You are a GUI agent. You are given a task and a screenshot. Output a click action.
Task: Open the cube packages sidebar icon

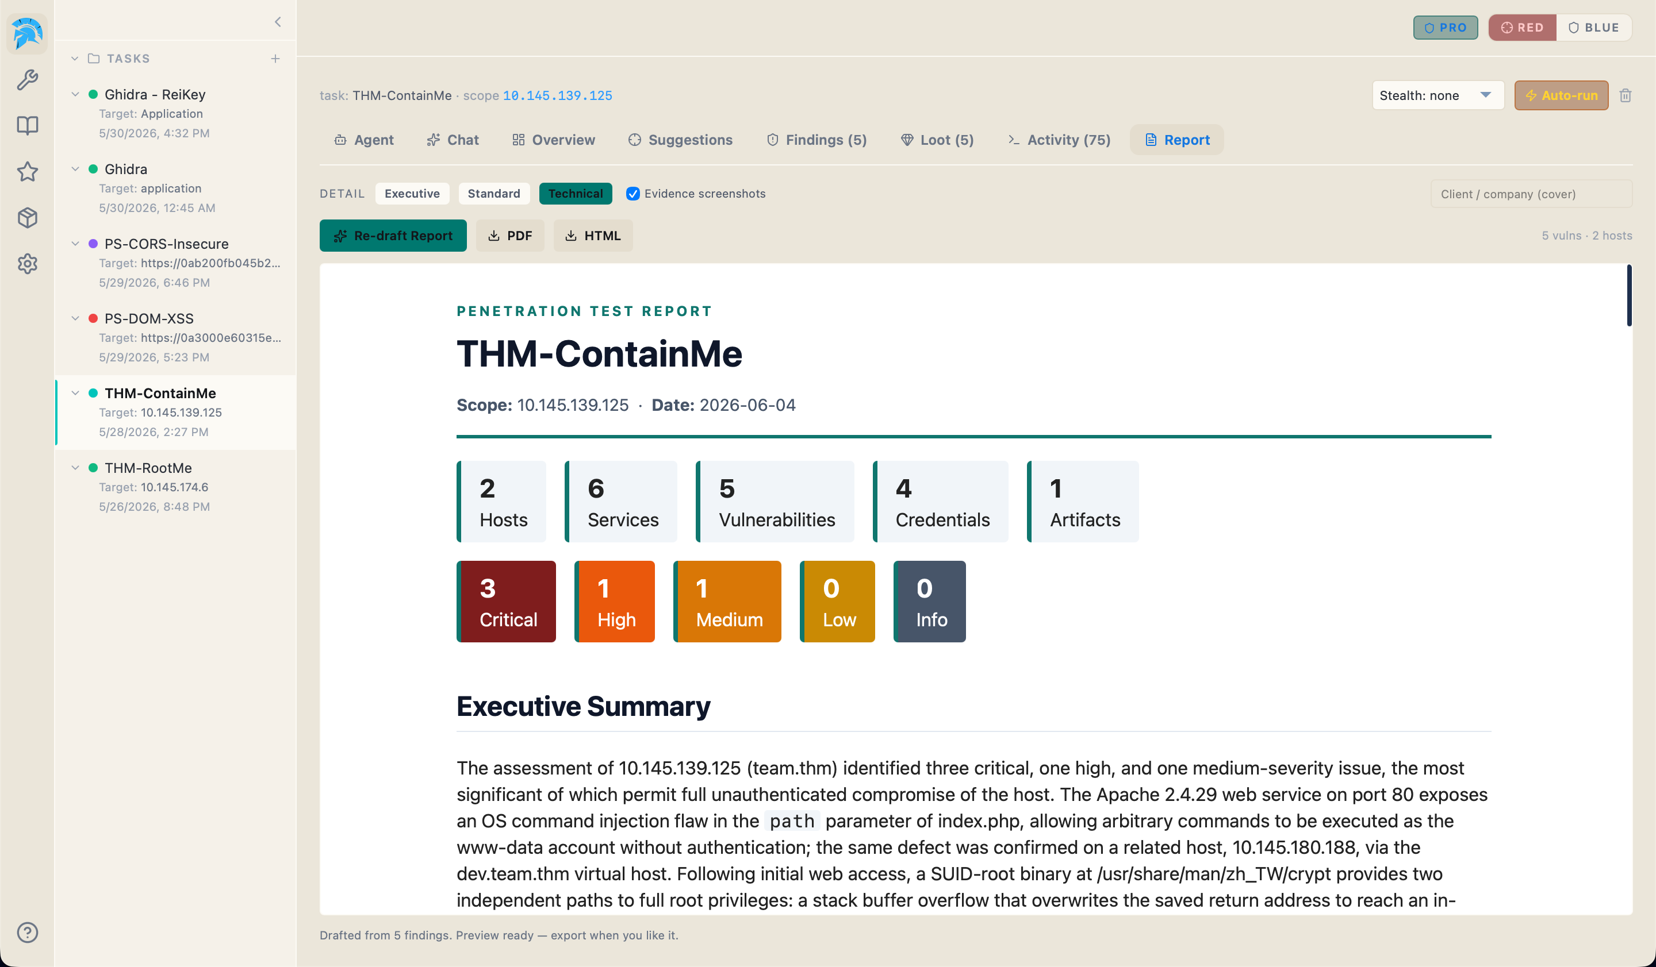pyautogui.click(x=27, y=217)
